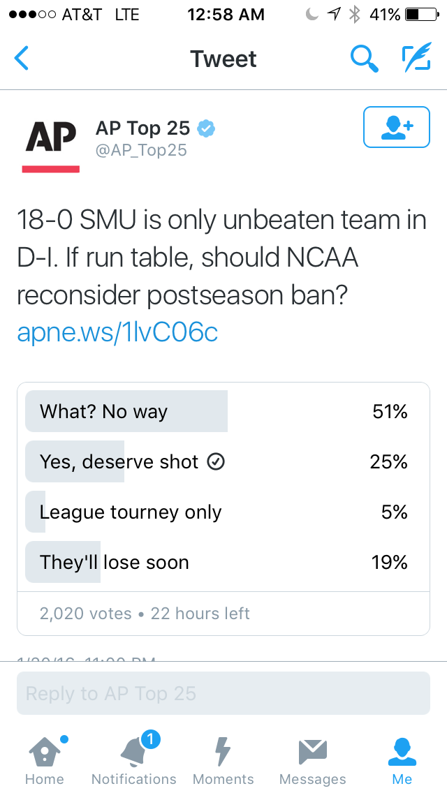Go to the Home tab
Viewport: 447px width, 793px height.
point(45,760)
